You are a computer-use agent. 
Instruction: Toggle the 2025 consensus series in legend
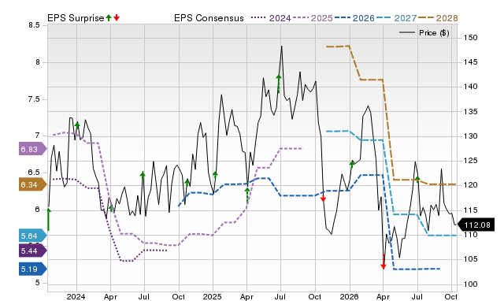click(313, 18)
